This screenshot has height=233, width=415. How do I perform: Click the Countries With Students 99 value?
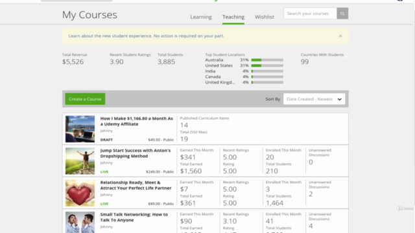click(305, 61)
